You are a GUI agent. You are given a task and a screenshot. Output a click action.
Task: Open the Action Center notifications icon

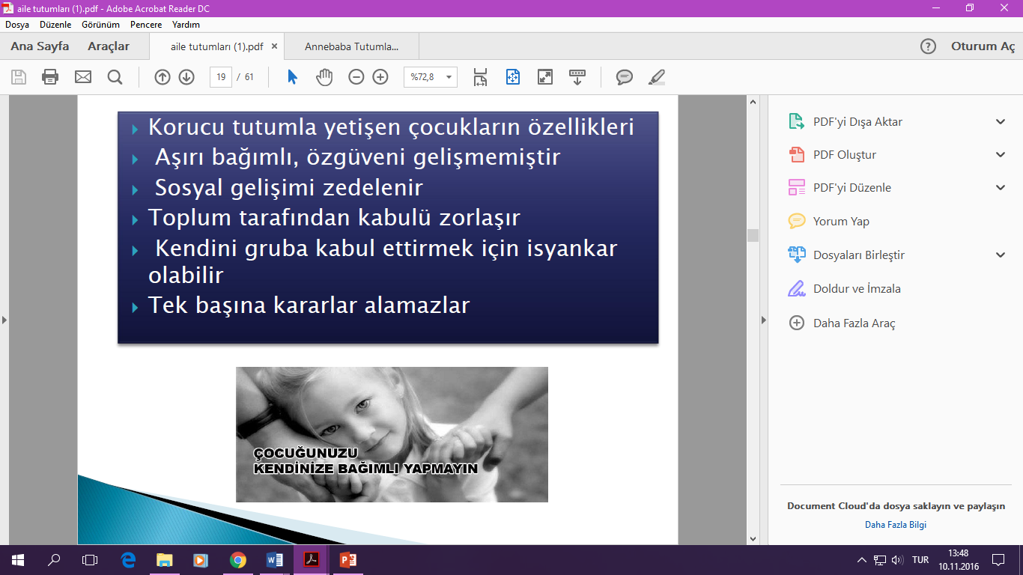coord(998,559)
